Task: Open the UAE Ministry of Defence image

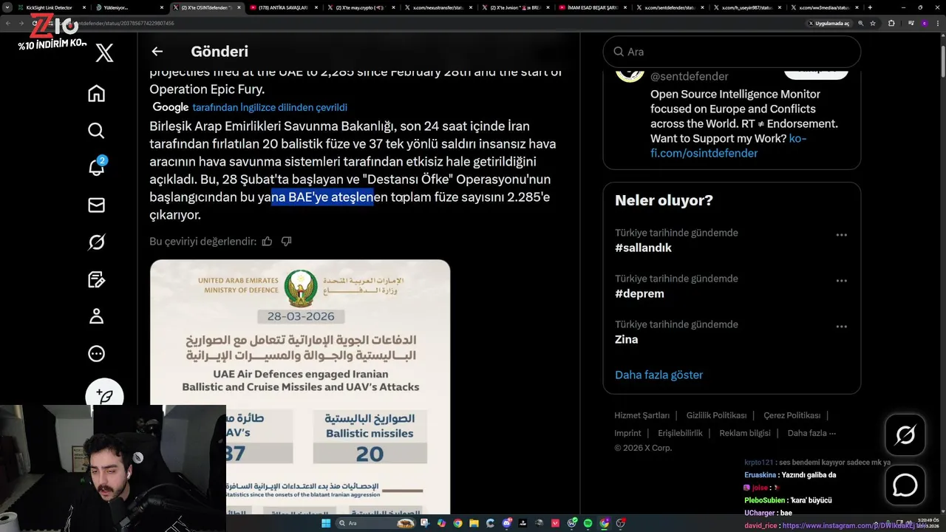Action: 300,386
